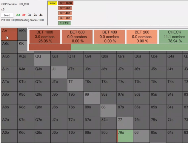
Task: Select the AA hand cell
Action: click(9, 34)
